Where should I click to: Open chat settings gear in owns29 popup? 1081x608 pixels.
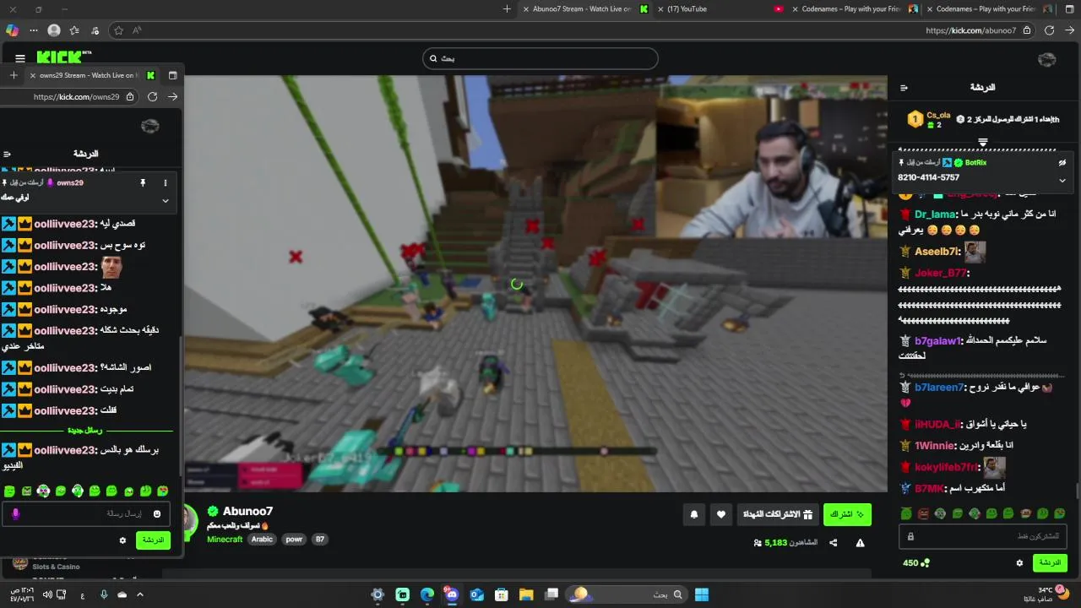122,540
